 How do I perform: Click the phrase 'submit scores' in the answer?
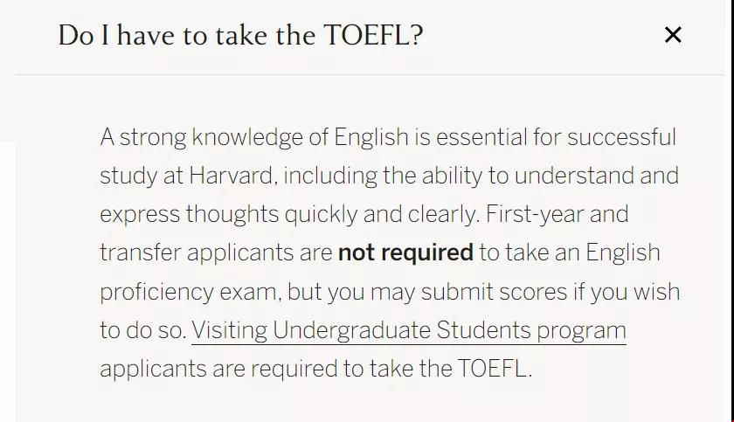coord(494,292)
